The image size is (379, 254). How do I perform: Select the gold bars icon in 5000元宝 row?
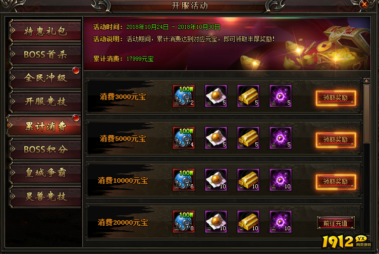248,138
